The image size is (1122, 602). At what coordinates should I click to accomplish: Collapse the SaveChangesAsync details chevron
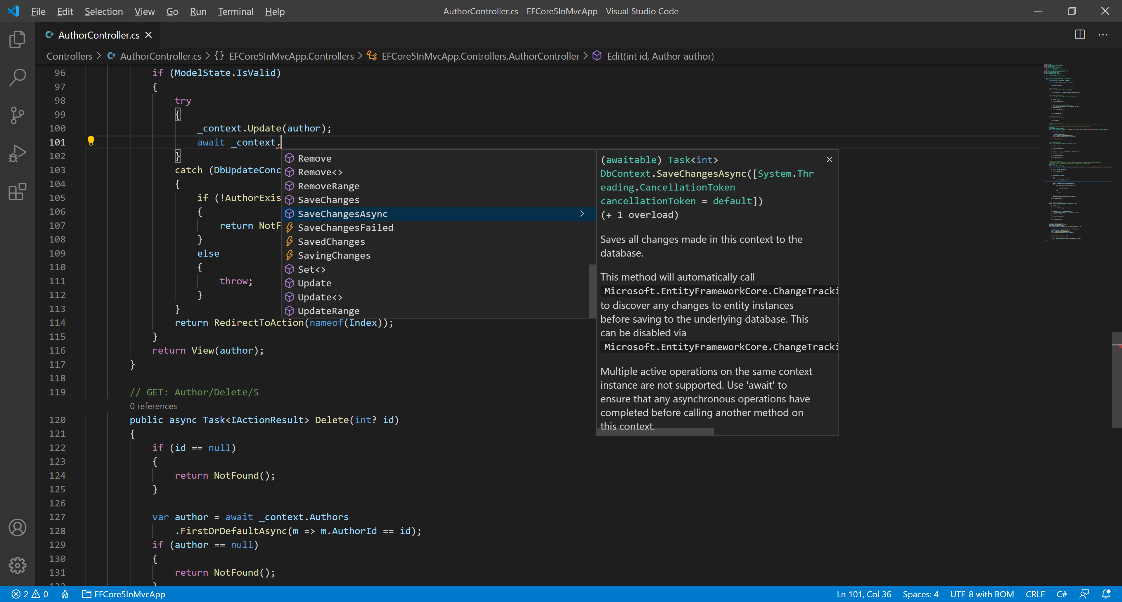click(582, 213)
